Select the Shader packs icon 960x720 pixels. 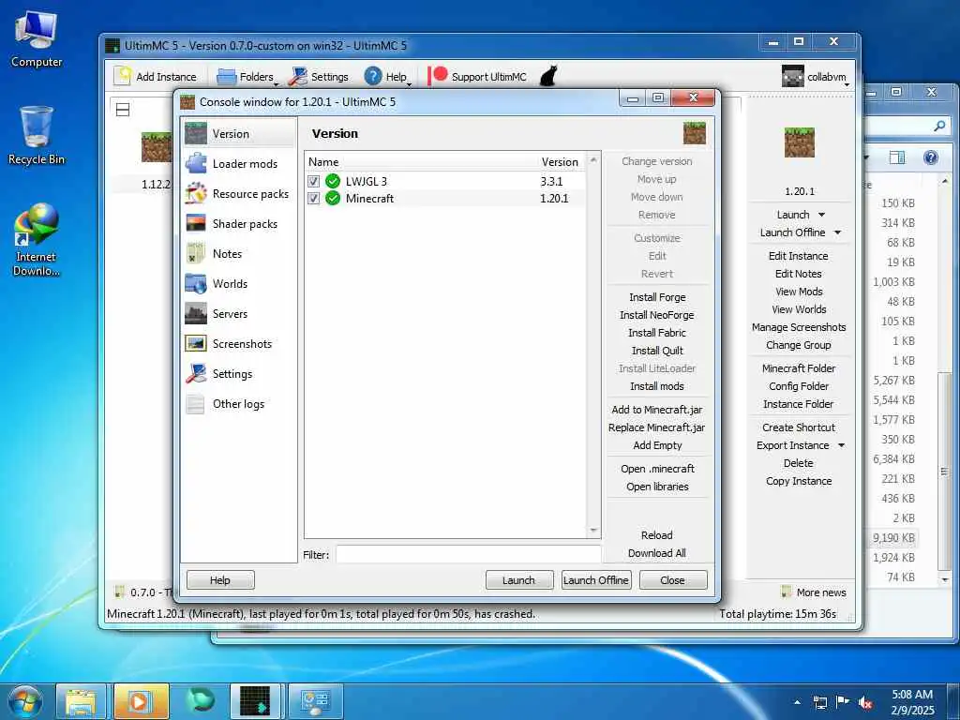click(x=196, y=223)
